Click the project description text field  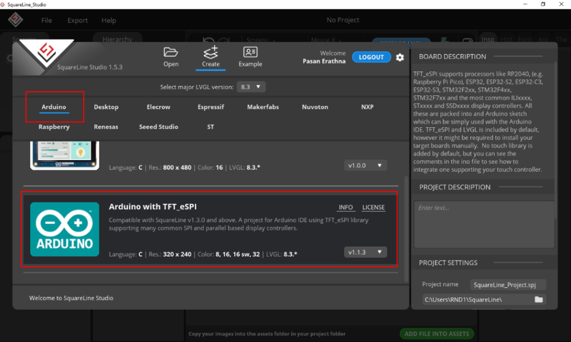(483, 224)
